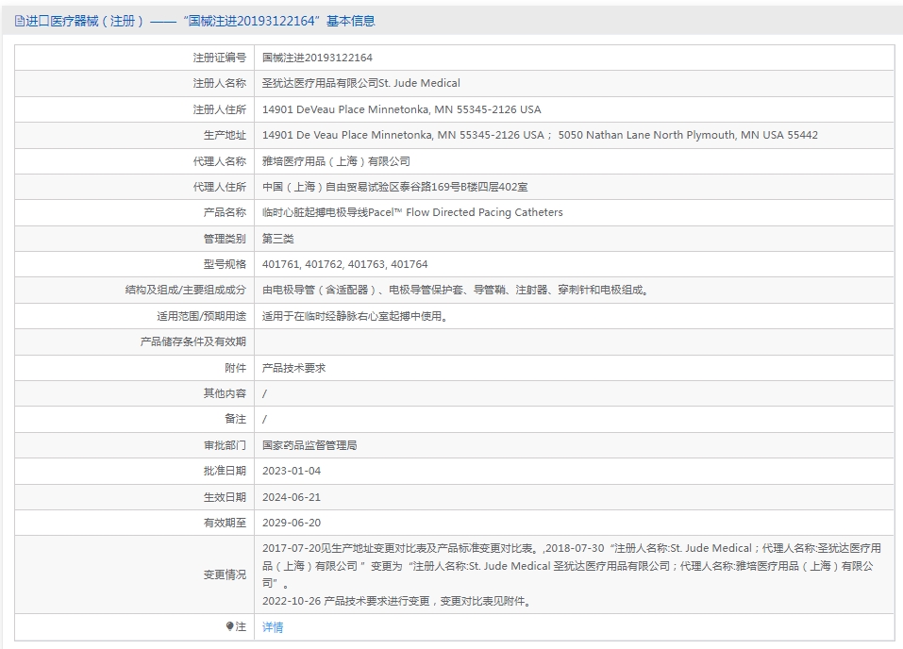
Task: Select change record line starting 2022-10-26
Action: pos(397,601)
